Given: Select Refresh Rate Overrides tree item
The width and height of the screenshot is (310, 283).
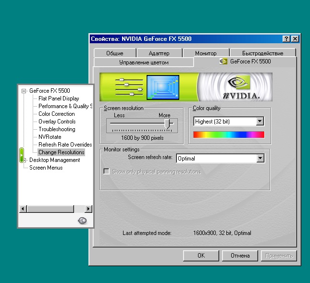Looking at the screenshot, I should click(65, 145).
